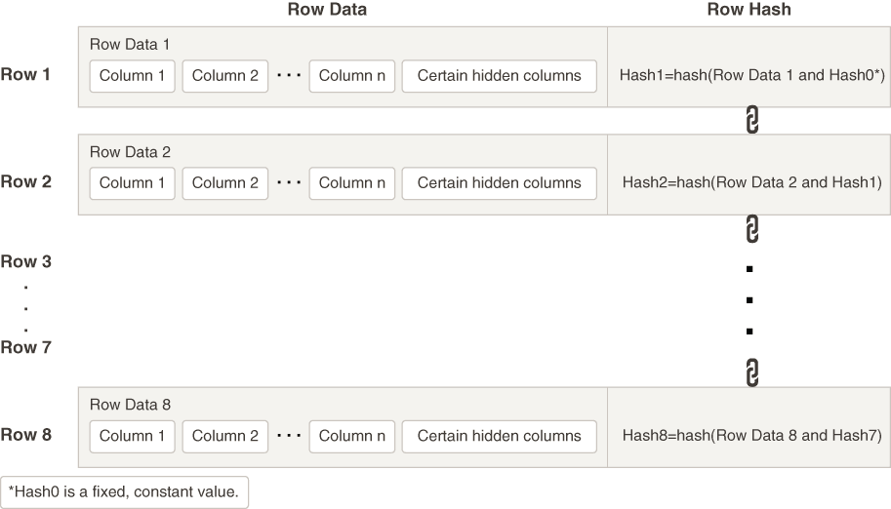
Task: Select the Row 1 label
Action: [26, 74]
